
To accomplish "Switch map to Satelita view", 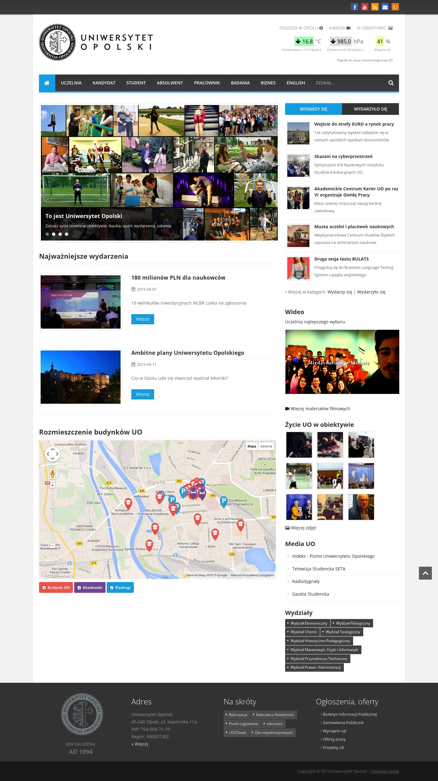I will (266, 446).
